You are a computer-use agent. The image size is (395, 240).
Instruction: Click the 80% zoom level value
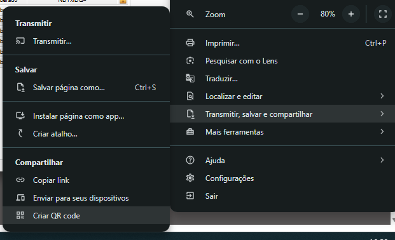pos(328,14)
